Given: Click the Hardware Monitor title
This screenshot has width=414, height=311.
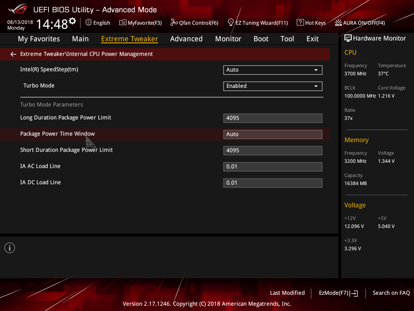Looking at the screenshot, I should (x=379, y=38).
